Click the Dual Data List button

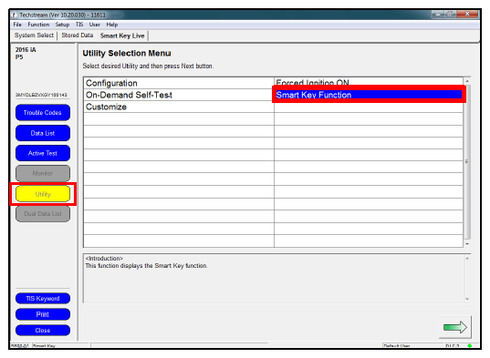click(43, 214)
